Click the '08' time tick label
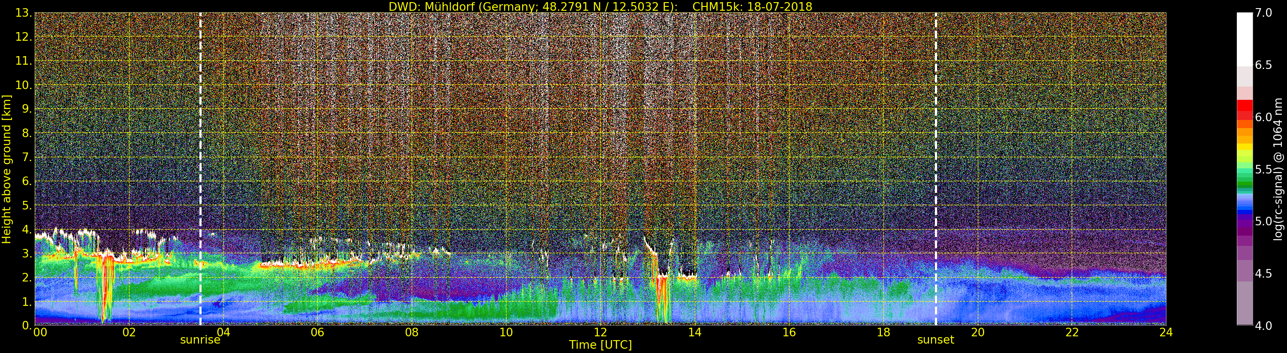Screen dimensions: 1287x353 pos(412,332)
